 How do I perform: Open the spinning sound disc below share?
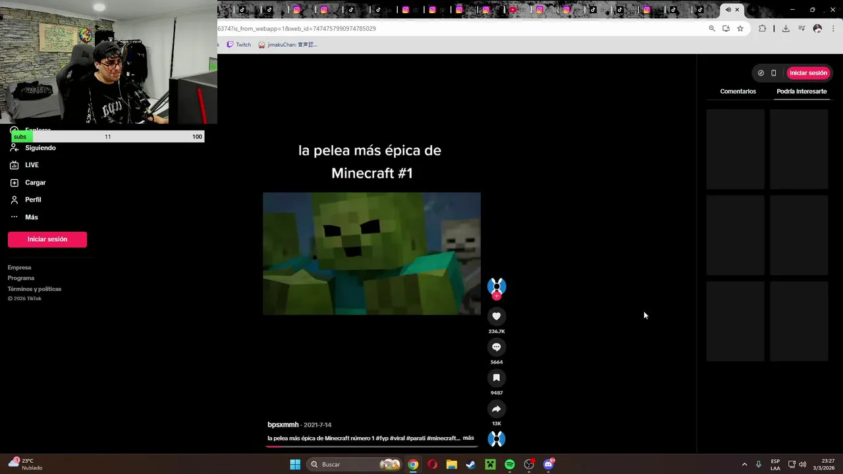pyautogui.click(x=497, y=439)
